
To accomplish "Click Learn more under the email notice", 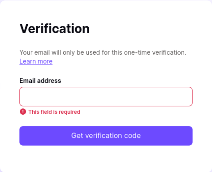I will click(36, 61).
